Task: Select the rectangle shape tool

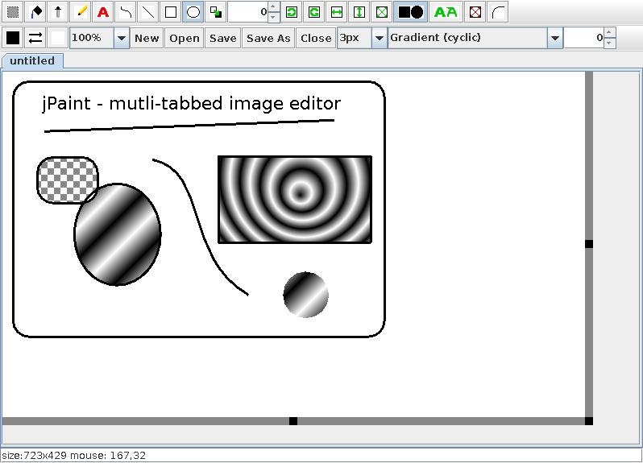Action: pyautogui.click(x=171, y=12)
